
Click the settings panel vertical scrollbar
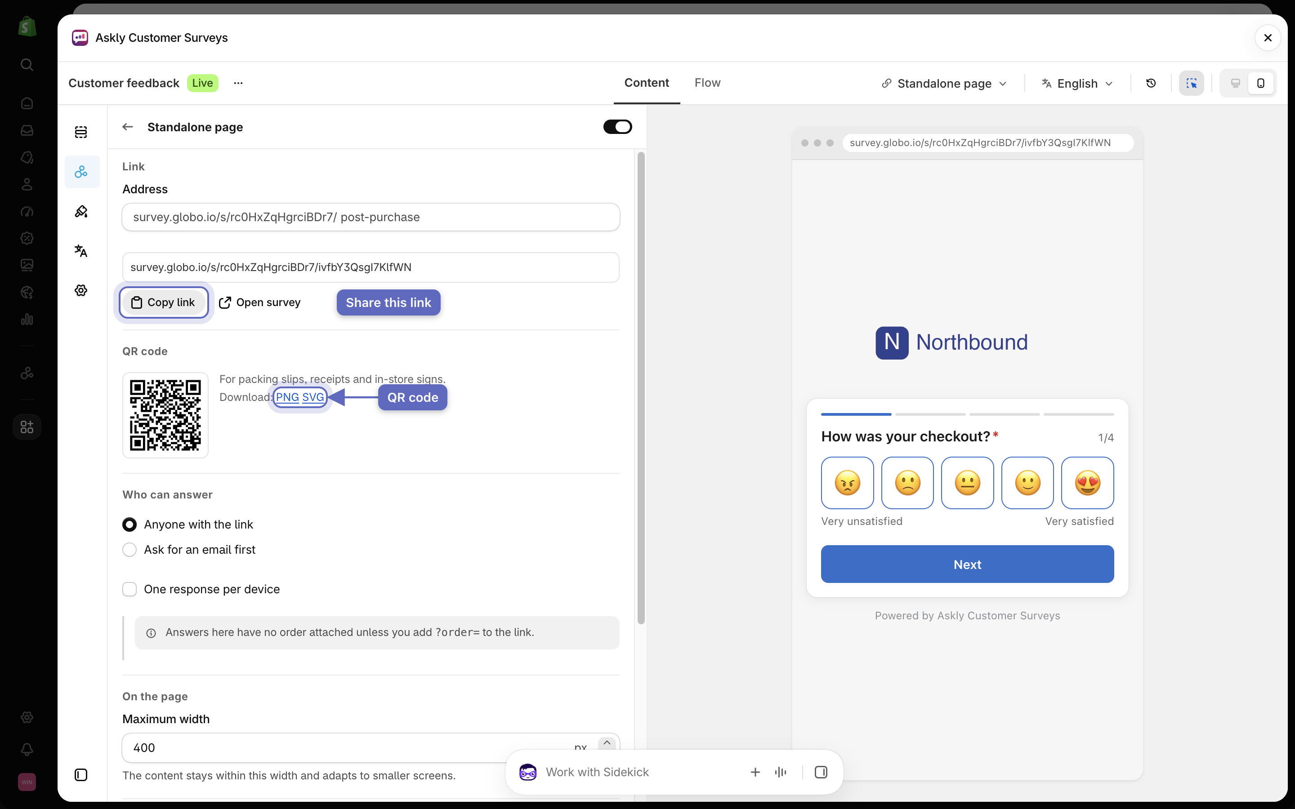[641, 388]
